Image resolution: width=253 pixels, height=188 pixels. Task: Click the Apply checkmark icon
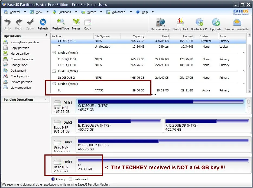pyautogui.click(x=30, y=22)
